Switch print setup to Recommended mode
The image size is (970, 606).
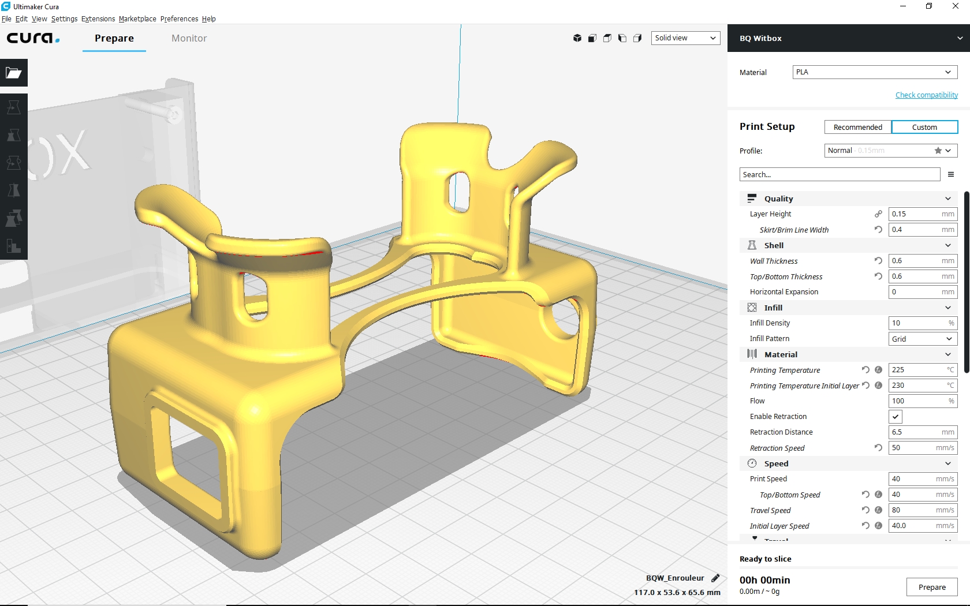coord(857,127)
